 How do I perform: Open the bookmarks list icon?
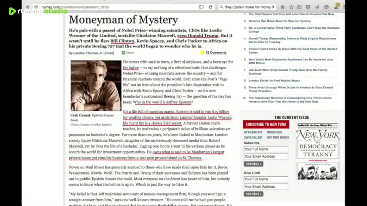299,7
